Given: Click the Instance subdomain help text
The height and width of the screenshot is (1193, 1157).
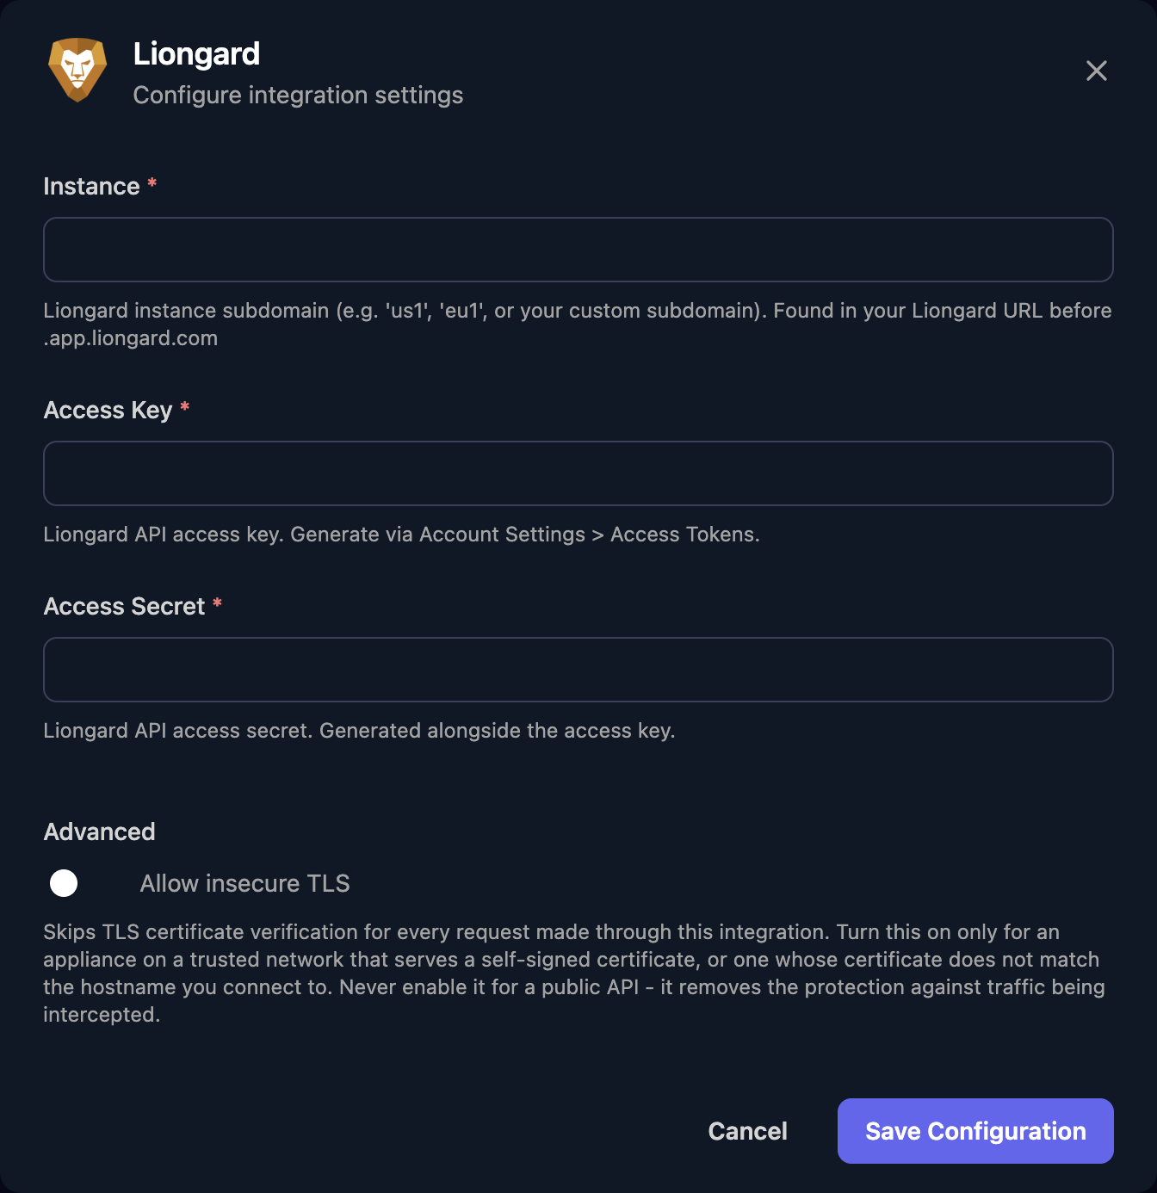Looking at the screenshot, I should 578,325.
